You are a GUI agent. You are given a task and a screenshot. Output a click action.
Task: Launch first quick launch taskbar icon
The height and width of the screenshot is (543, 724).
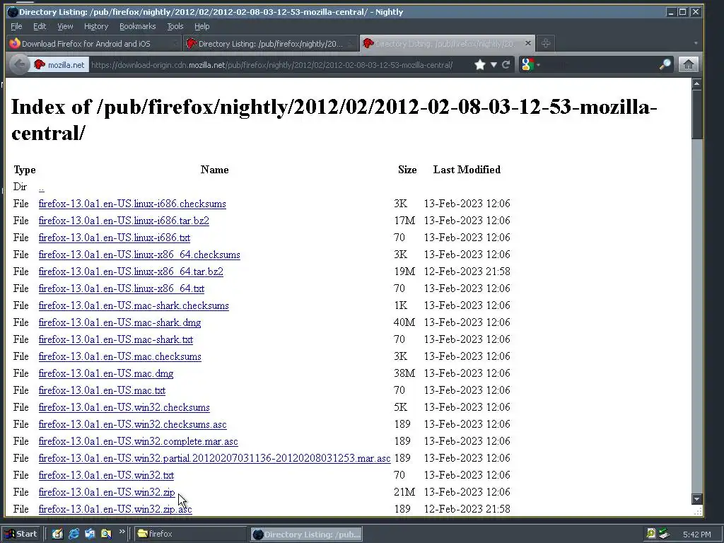pyautogui.click(x=57, y=534)
